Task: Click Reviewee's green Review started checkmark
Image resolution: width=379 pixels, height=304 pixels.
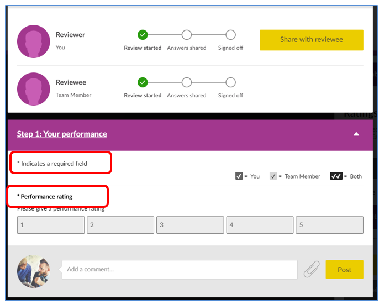Action: (143, 82)
